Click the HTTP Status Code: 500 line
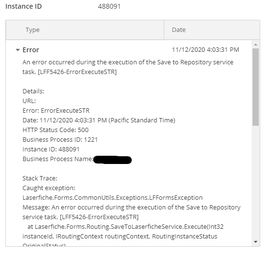Viewport: 267px width, 253px height. (56, 130)
